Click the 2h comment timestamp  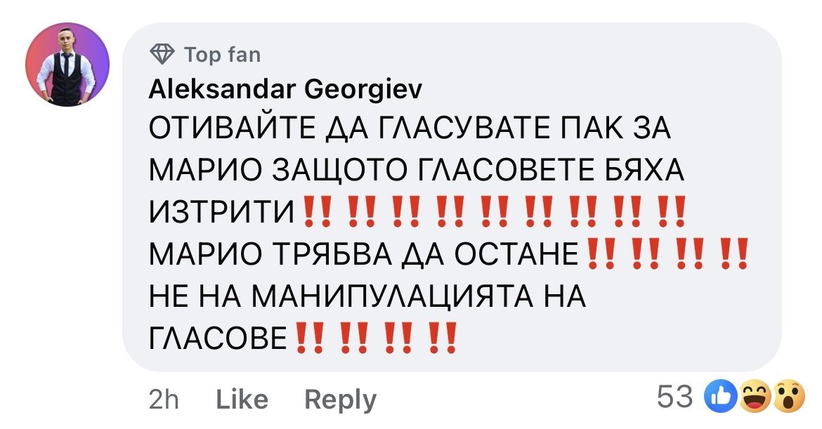[164, 400]
